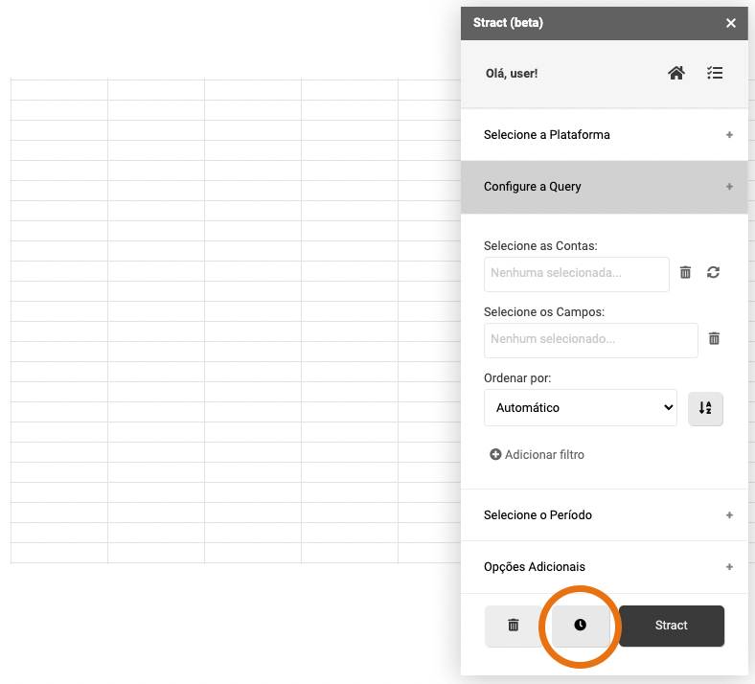Click the bottom trash delete button
This screenshot has width=755, height=684.
(514, 626)
